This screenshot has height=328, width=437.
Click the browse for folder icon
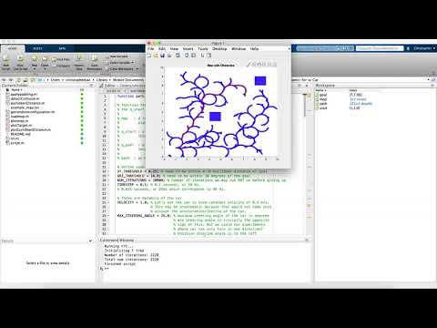pyautogui.click(x=25, y=80)
